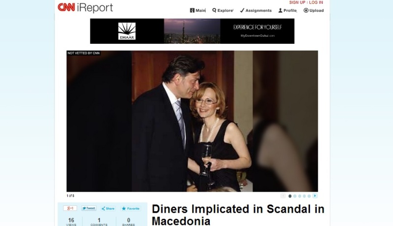The height and width of the screenshot is (226, 393).
Task: Open the Emaar Downtown Dubai banner ad
Action: [x=192, y=31]
